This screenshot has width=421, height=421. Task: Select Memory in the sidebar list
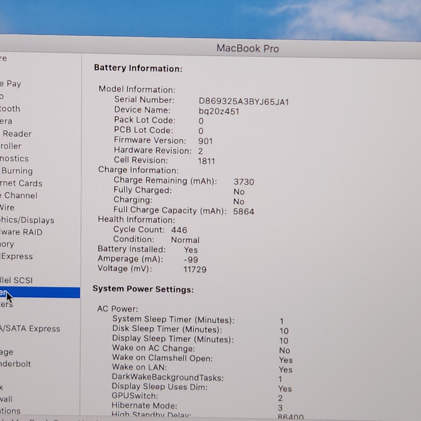[x=7, y=244]
